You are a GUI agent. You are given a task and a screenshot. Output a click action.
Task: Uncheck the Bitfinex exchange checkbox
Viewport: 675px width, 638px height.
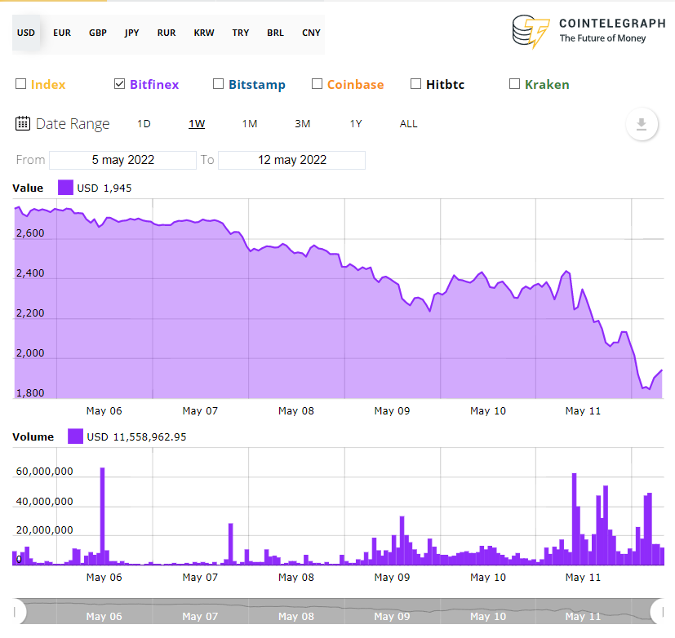[119, 84]
